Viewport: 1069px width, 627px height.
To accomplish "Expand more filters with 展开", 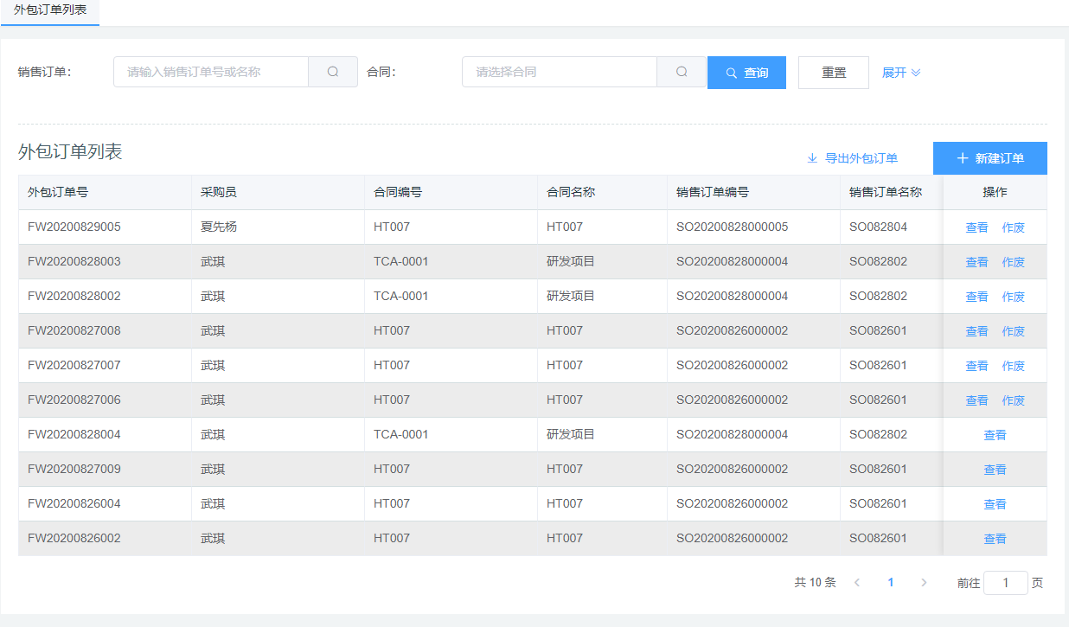I will click(x=901, y=73).
